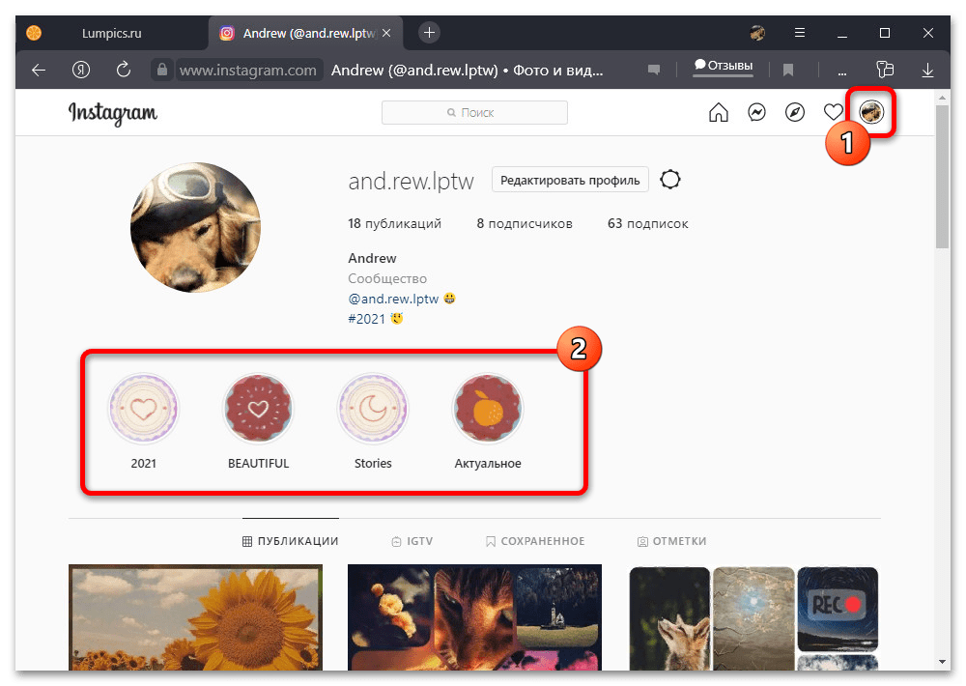The image size is (966, 686).
Task: Open Instagram home feed icon
Action: 719,113
